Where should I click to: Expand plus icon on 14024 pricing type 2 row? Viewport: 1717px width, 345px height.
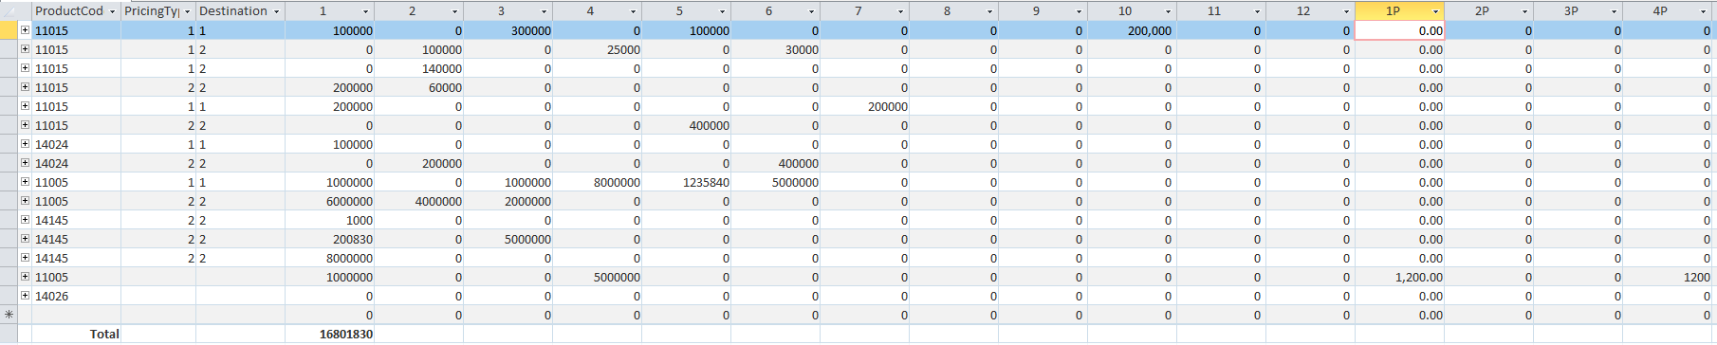coord(26,163)
